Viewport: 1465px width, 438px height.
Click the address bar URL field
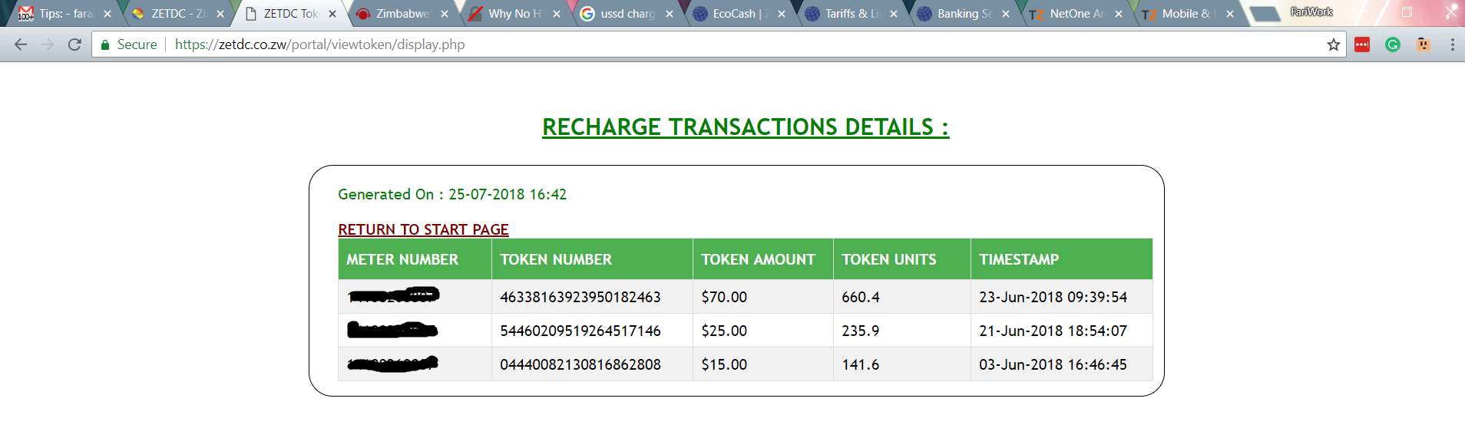click(691, 44)
